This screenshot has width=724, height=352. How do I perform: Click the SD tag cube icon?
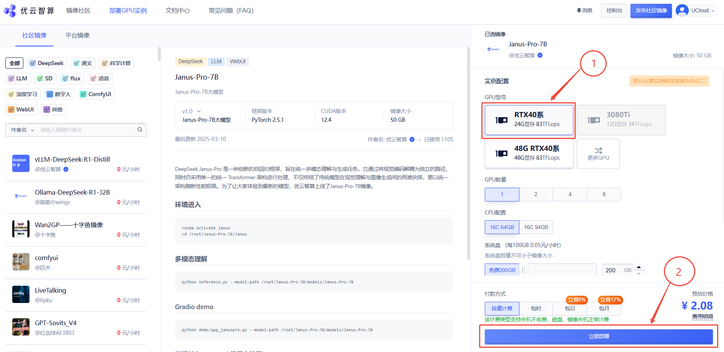tap(40, 79)
